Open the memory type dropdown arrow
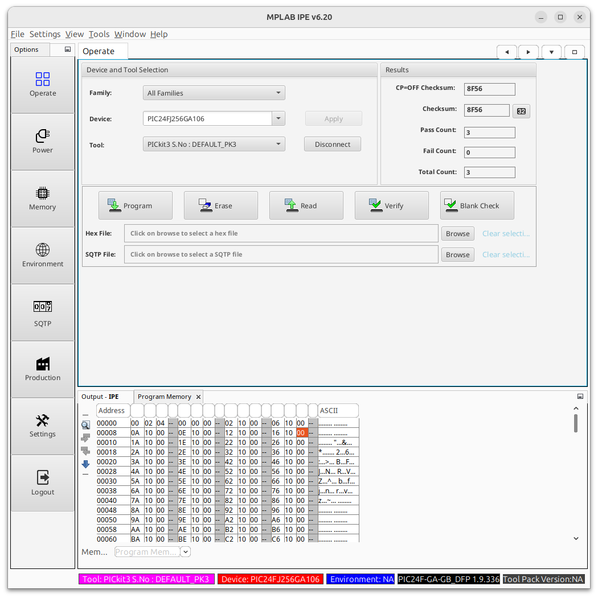This screenshot has width=598, height=598. pos(186,552)
